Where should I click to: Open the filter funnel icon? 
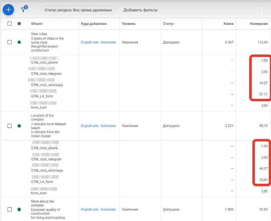coord(23,9)
